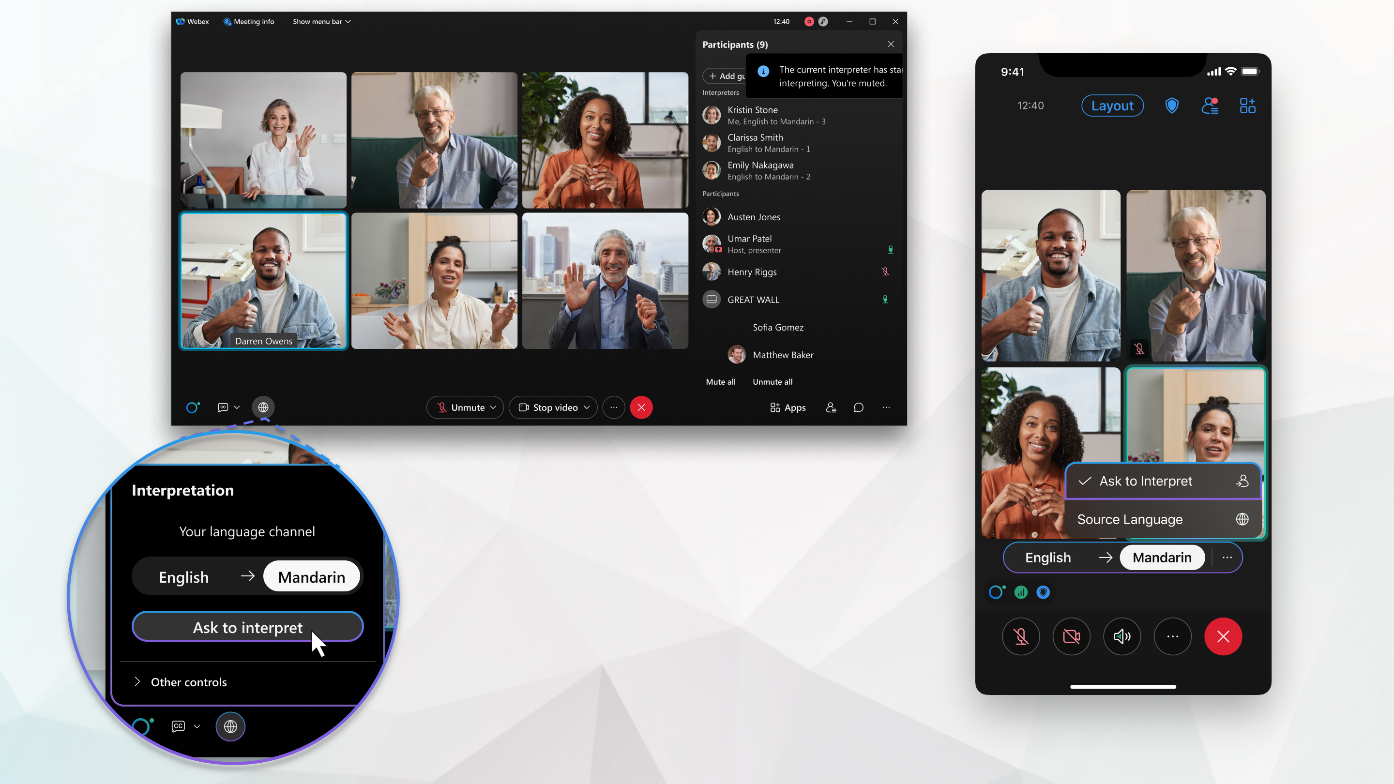Click the interpretation/language globe icon
Screen dimensions: 1394x784
click(x=263, y=407)
